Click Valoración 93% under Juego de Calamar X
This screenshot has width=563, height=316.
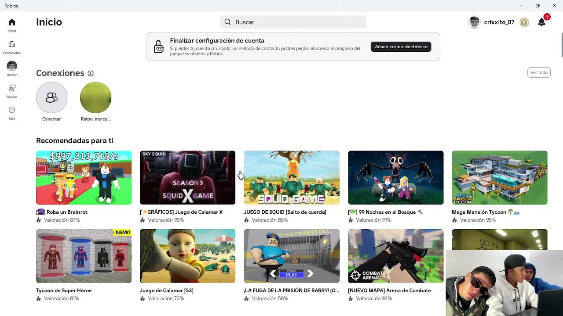click(166, 220)
